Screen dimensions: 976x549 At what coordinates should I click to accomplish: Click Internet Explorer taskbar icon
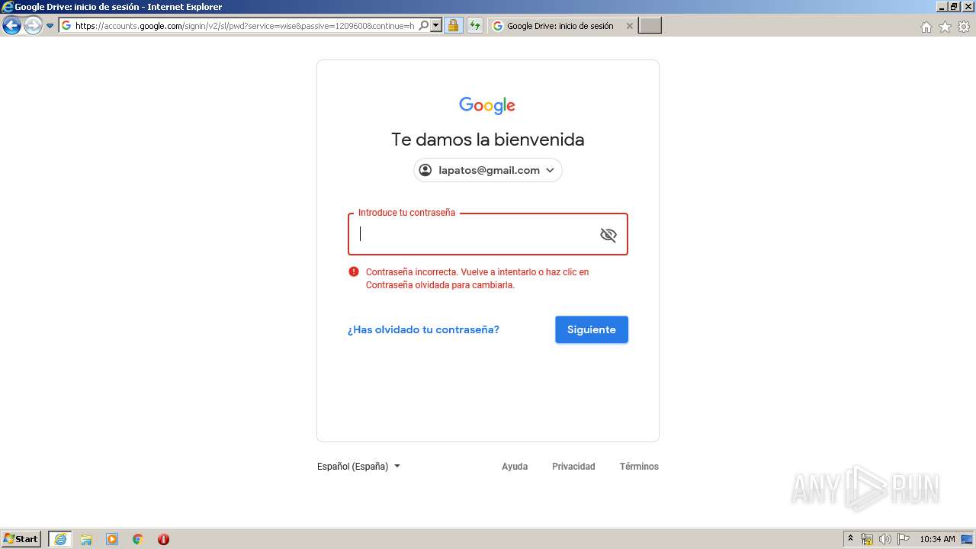60,539
